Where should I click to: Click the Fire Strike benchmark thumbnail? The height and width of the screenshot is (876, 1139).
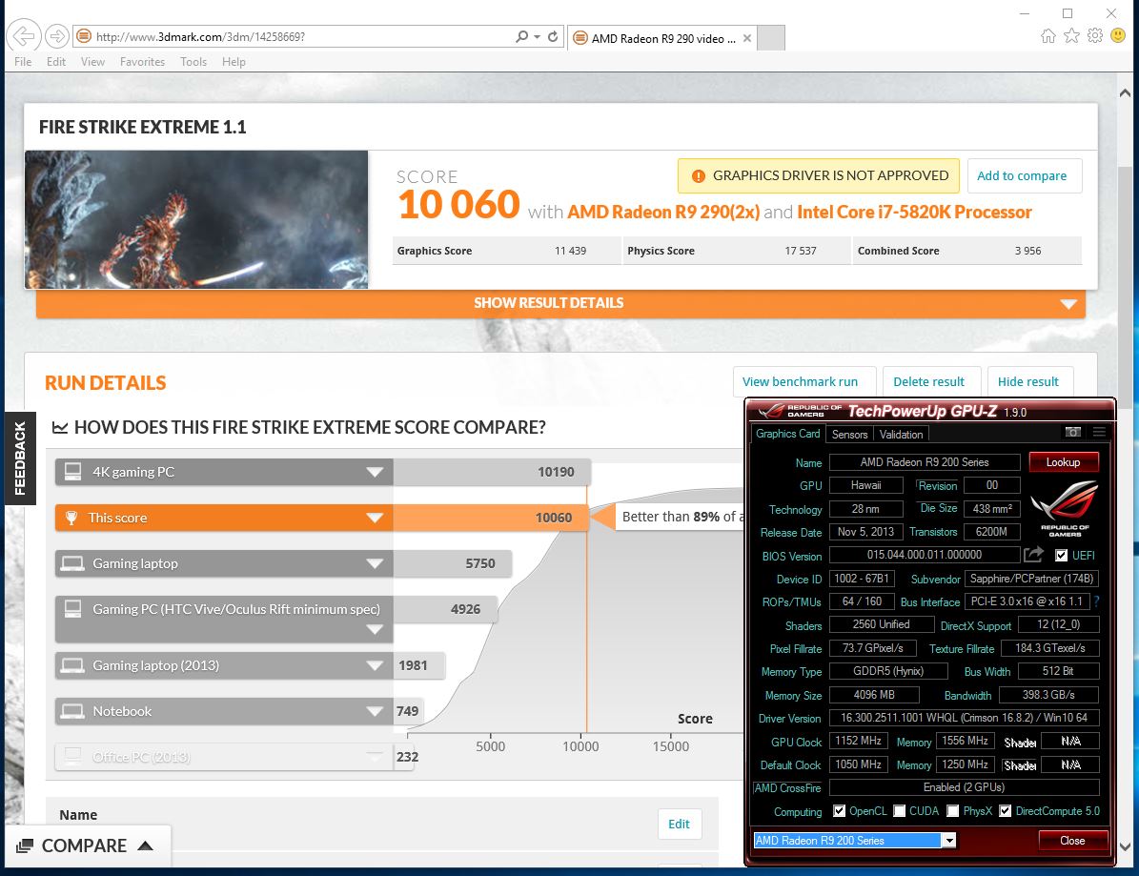point(196,219)
